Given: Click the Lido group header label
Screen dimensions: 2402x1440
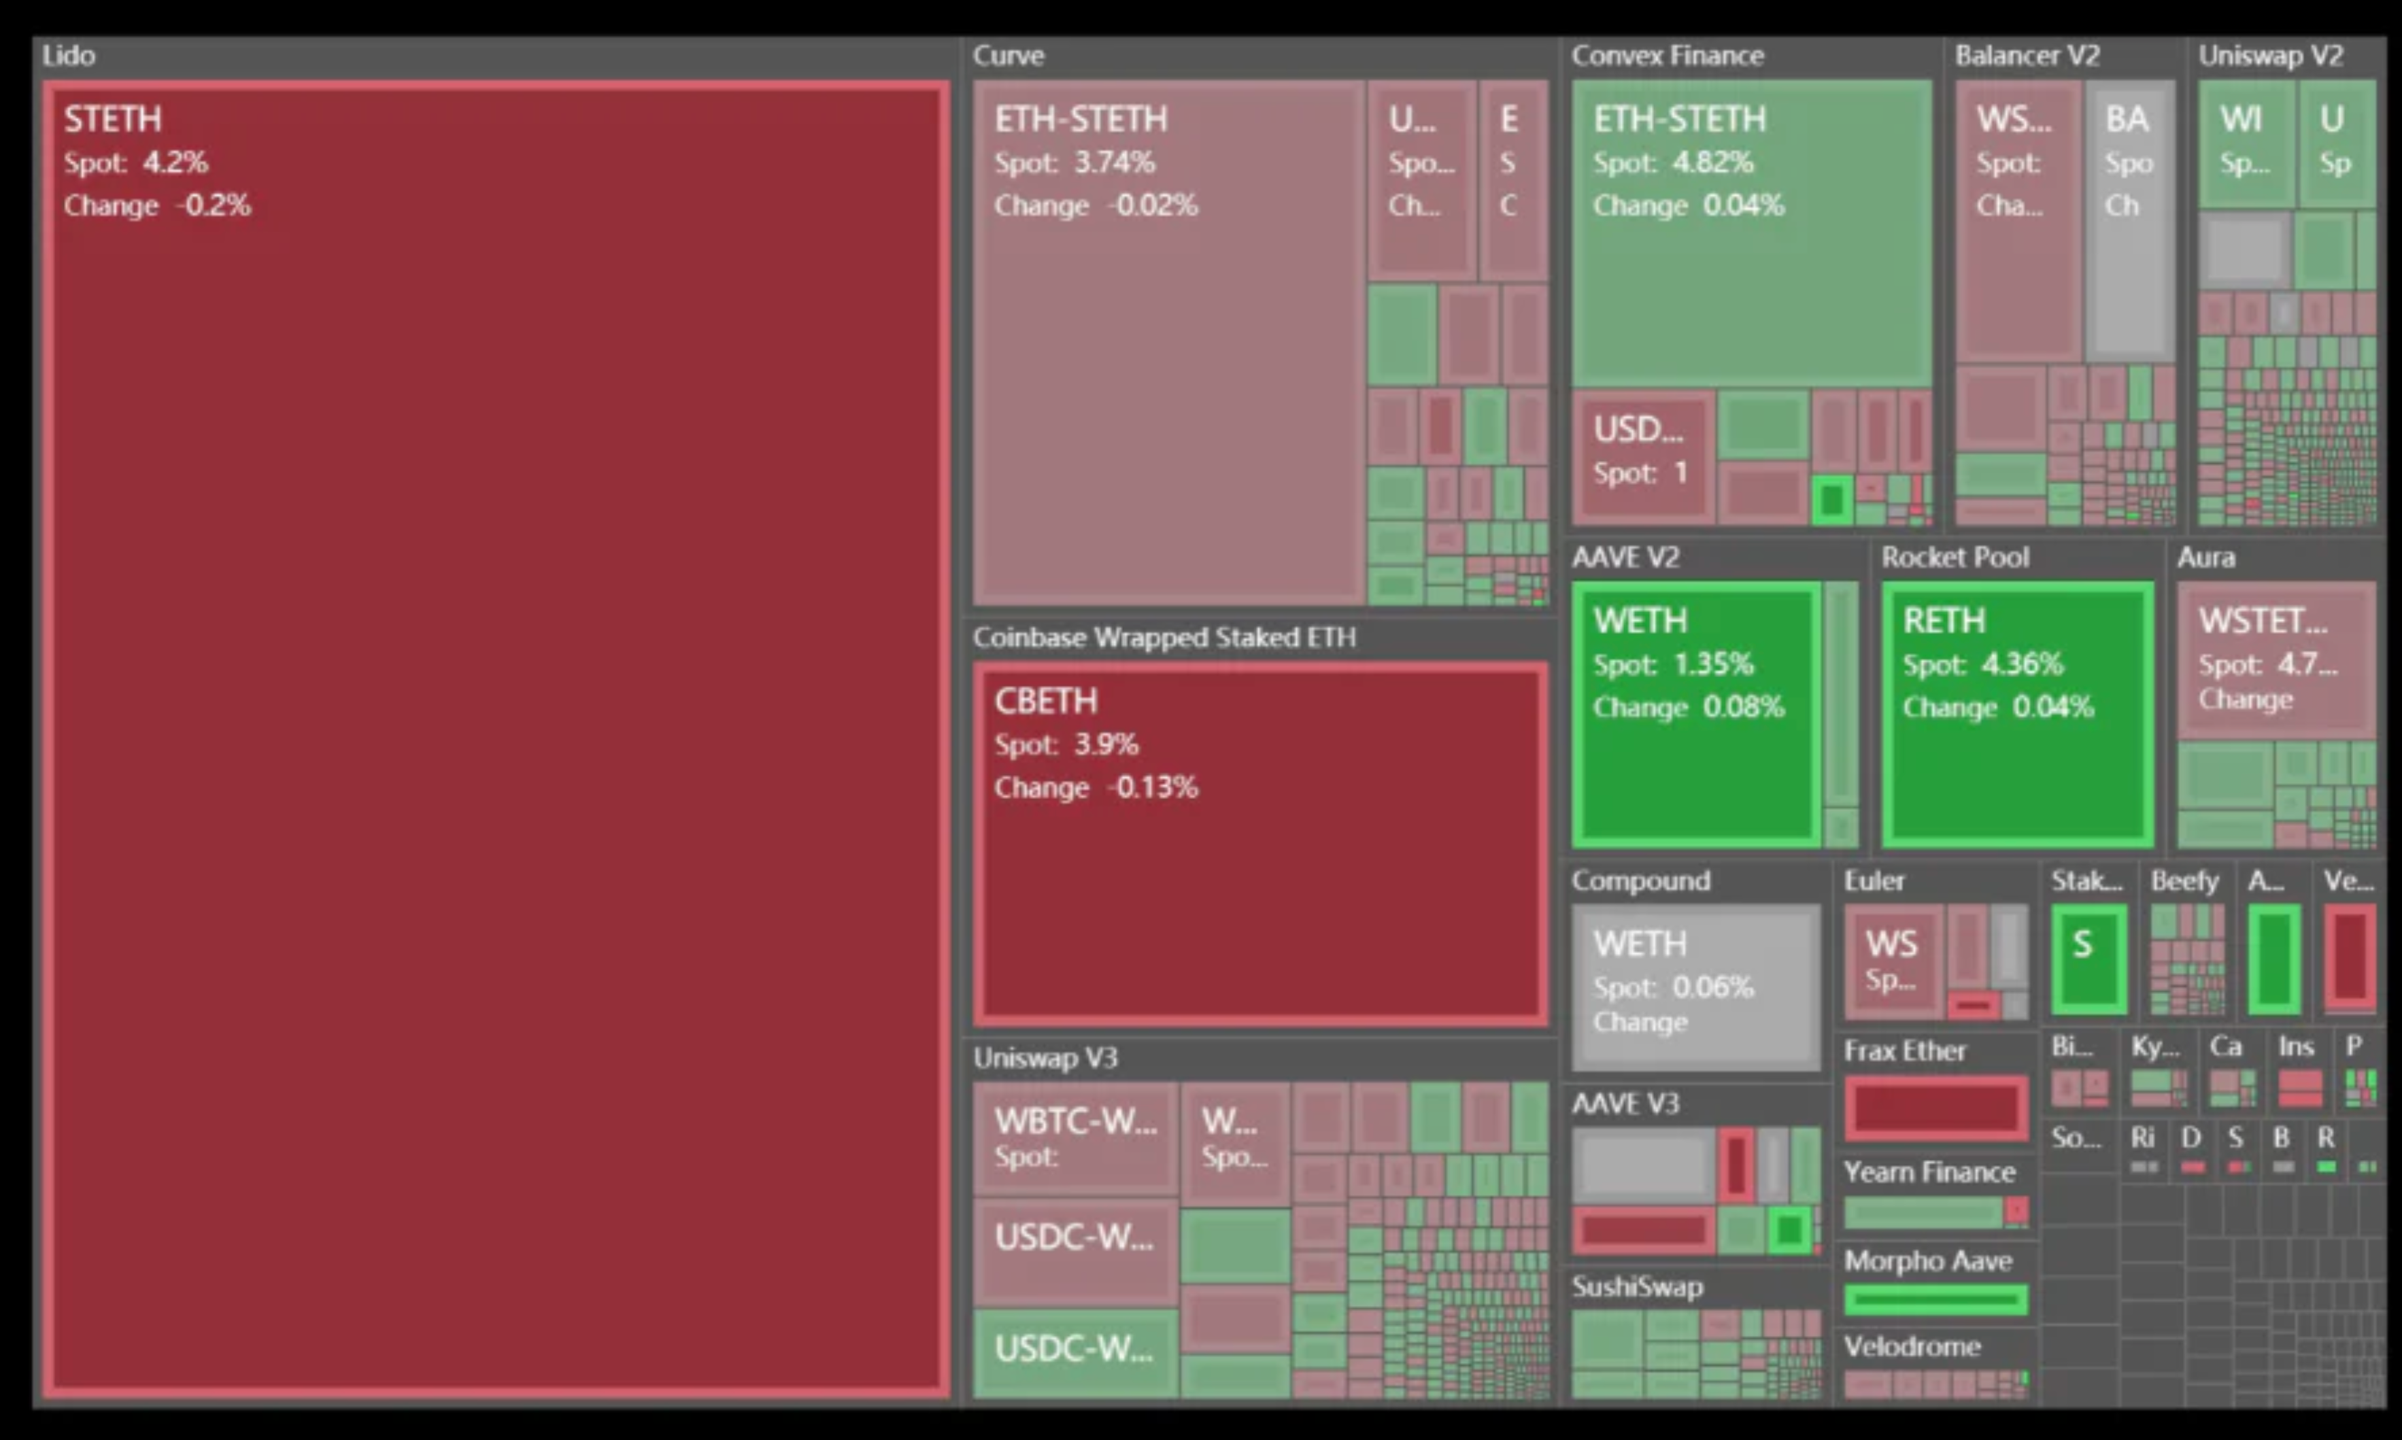Looking at the screenshot, I should (69, 56).
